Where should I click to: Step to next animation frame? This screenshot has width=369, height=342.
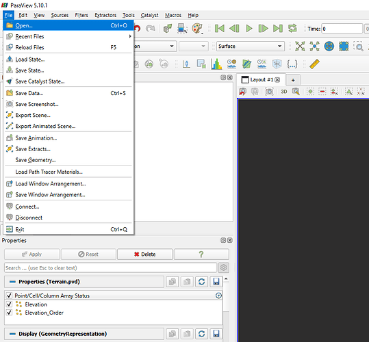pyautogui.click(x=263, y=29)
